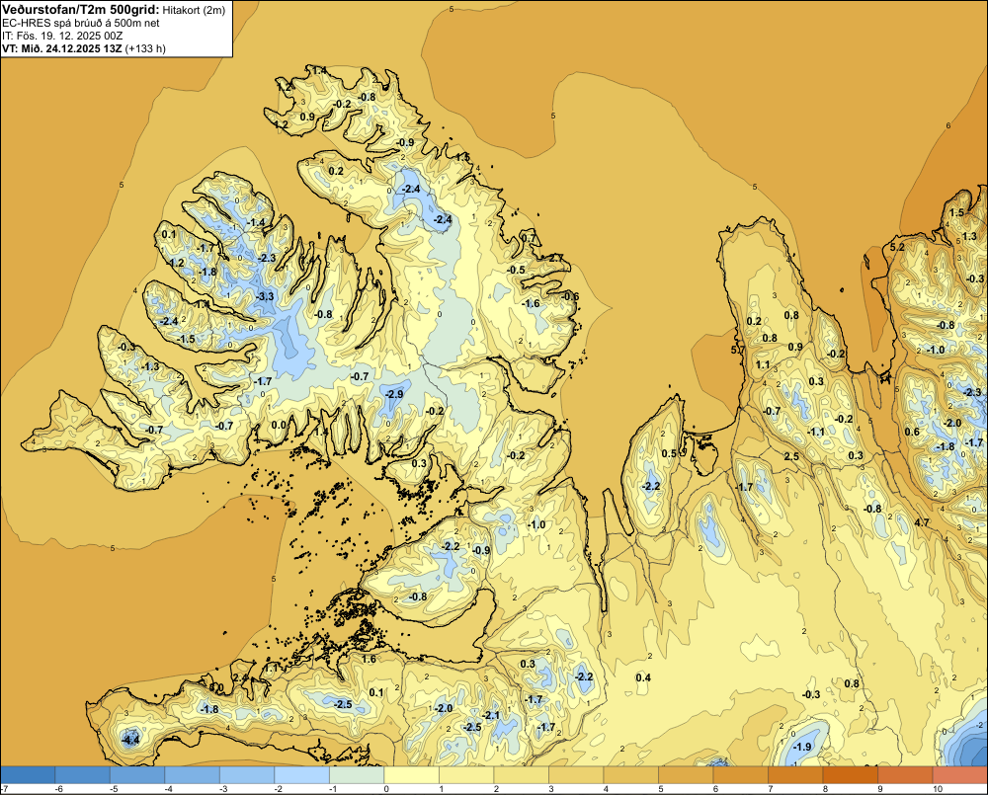
Task: Click the '(+133 h)' forecast offset label
Action: pos(145,48)
